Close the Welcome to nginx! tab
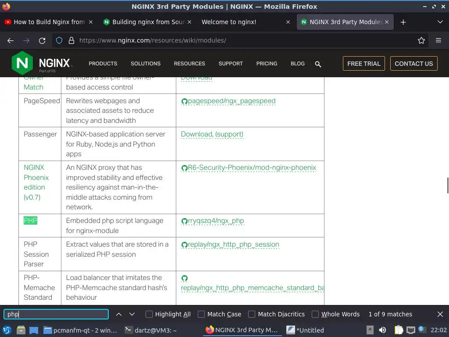This screenshot has width=449, height=337. (x=288, y=22)
